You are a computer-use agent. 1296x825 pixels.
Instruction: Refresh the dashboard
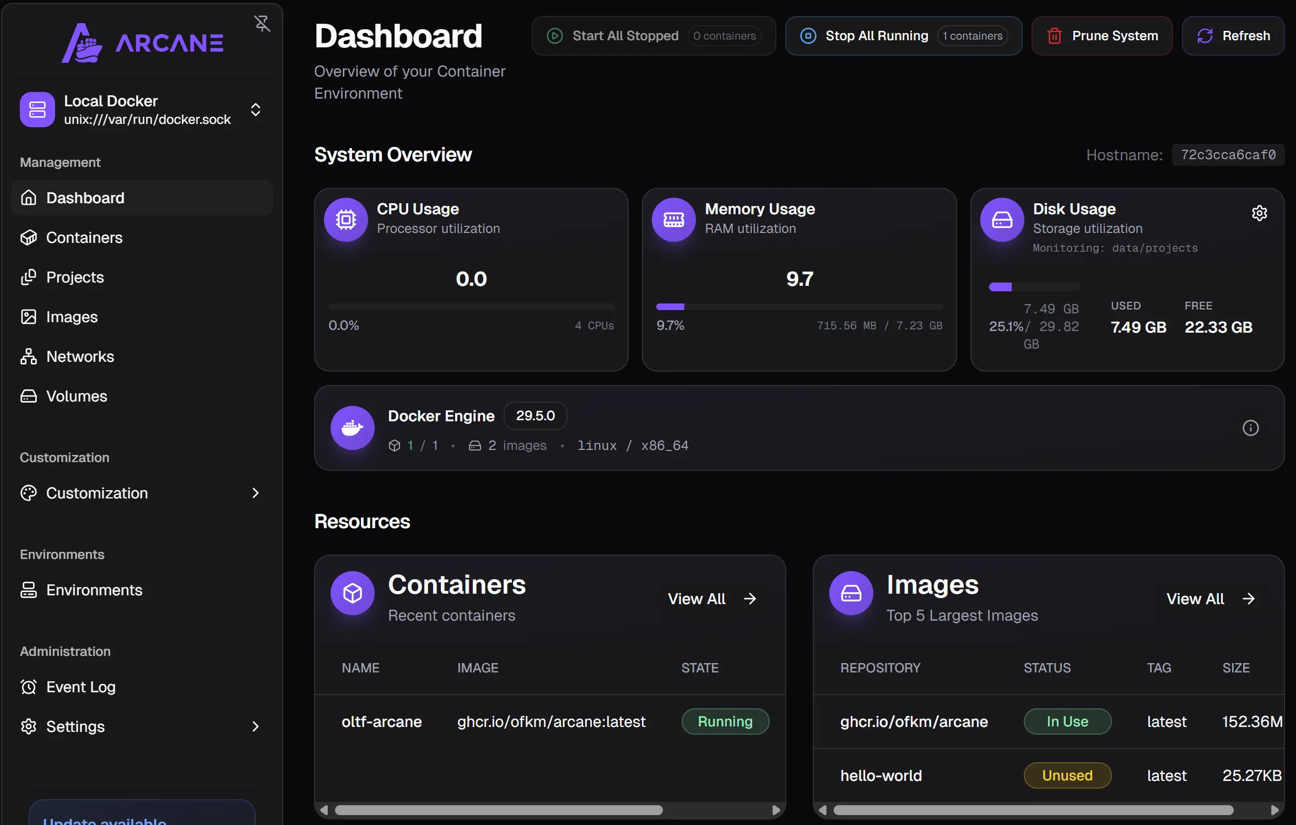(1233, 36)
